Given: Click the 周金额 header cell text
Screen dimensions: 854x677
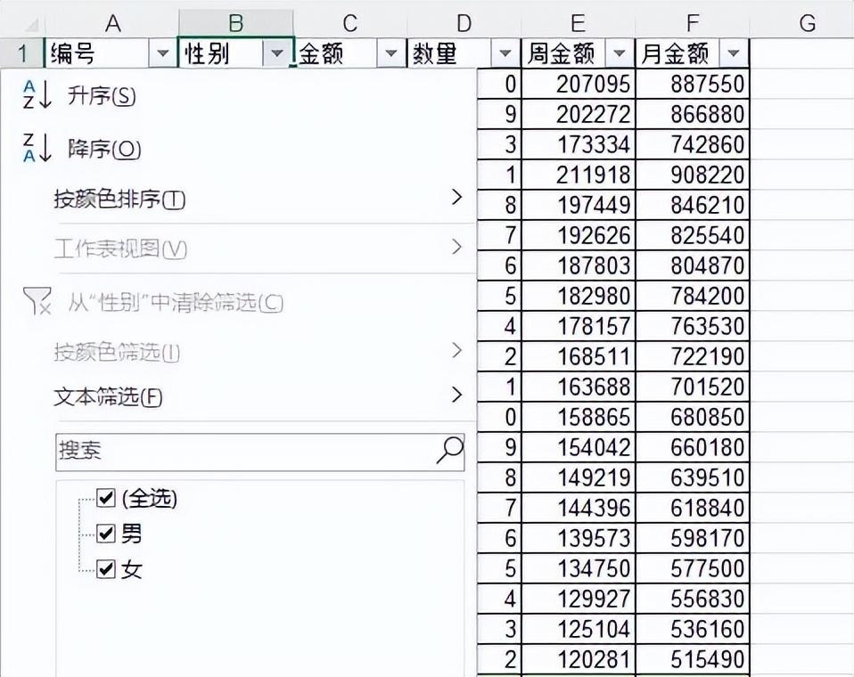Looking at the screenshot, I should tap(561, 53).
